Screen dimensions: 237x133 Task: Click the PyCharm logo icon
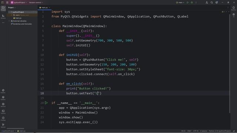click(x=3, y=3)
